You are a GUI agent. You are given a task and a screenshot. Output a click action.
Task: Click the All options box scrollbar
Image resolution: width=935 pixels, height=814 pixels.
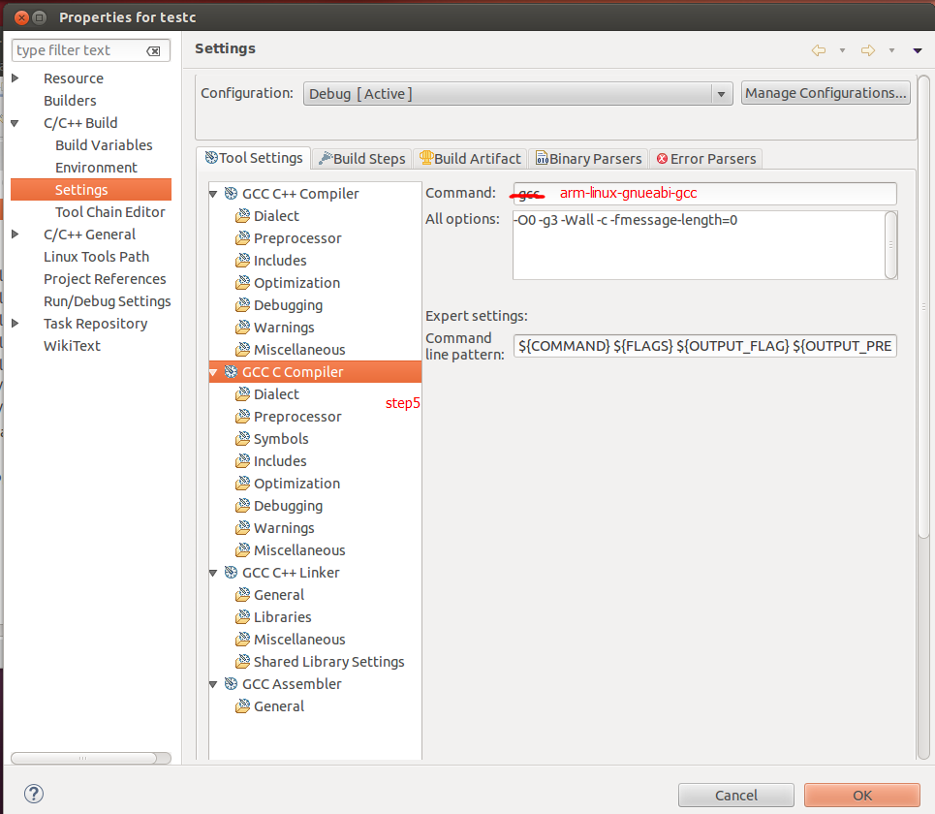pos(890,244)
